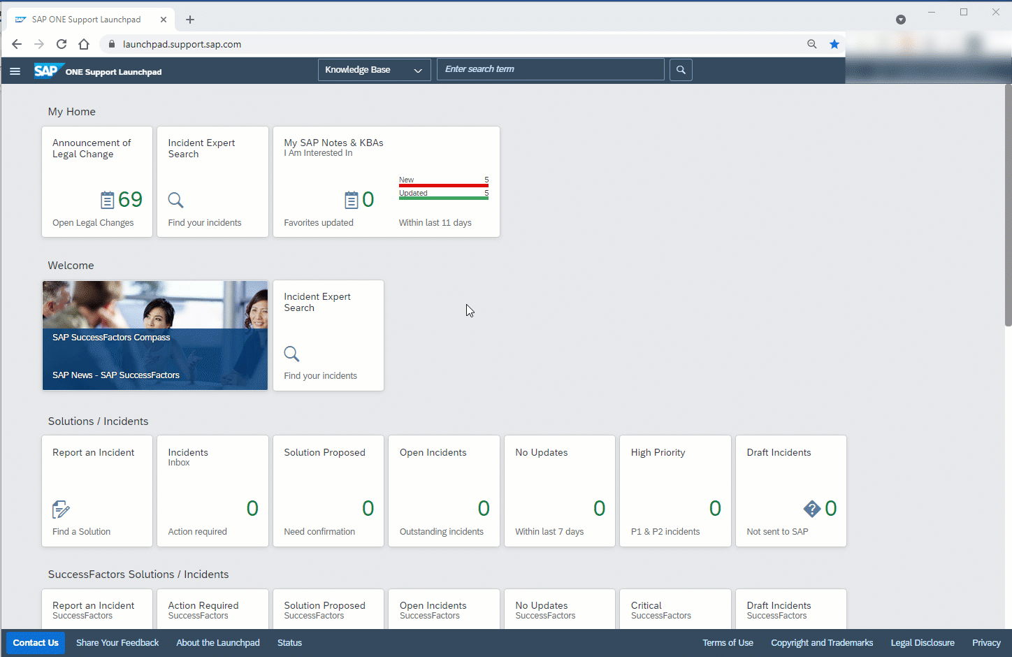The height and width of the screenshot is (657, 1012).
Task: Click the Report an Incident edit icon
Action: point(61,510)
